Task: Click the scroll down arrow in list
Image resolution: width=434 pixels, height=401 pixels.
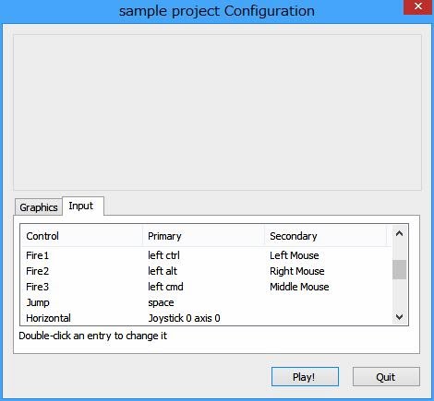Action: point(399,317)
